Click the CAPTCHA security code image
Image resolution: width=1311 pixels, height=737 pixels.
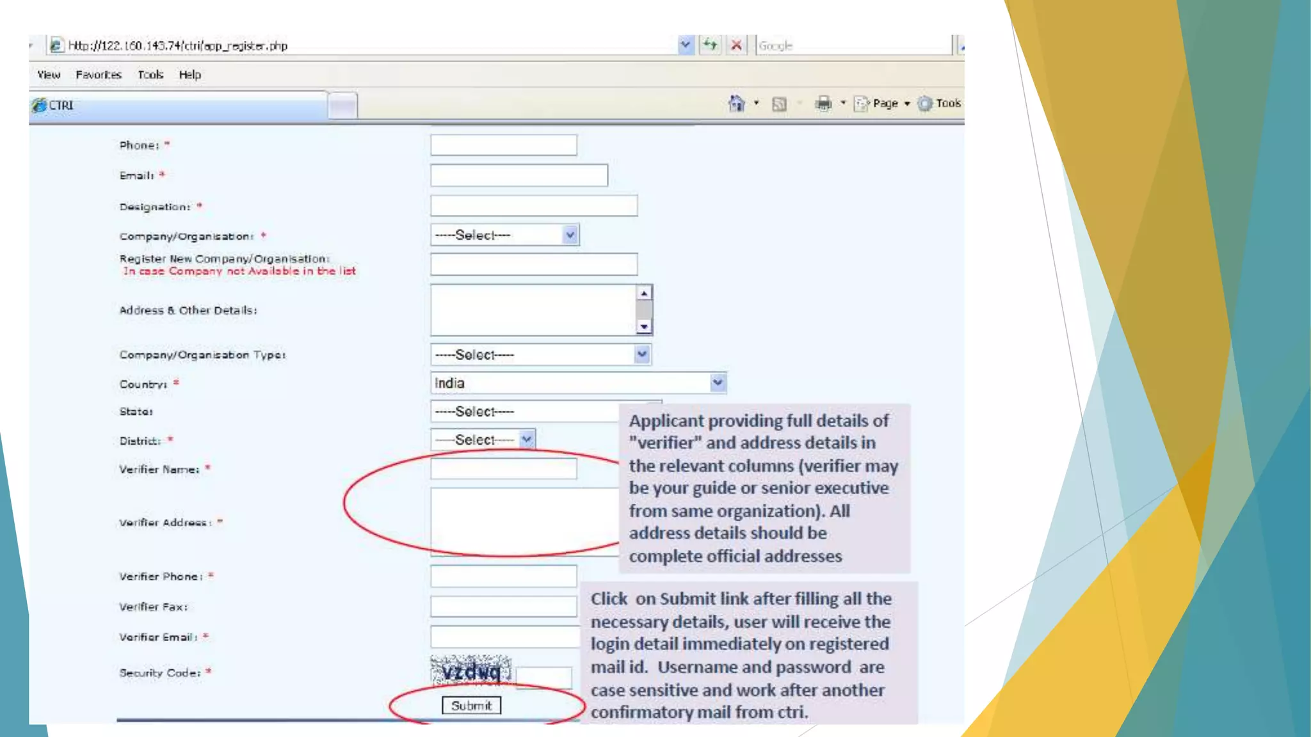(x=471, y=672)
